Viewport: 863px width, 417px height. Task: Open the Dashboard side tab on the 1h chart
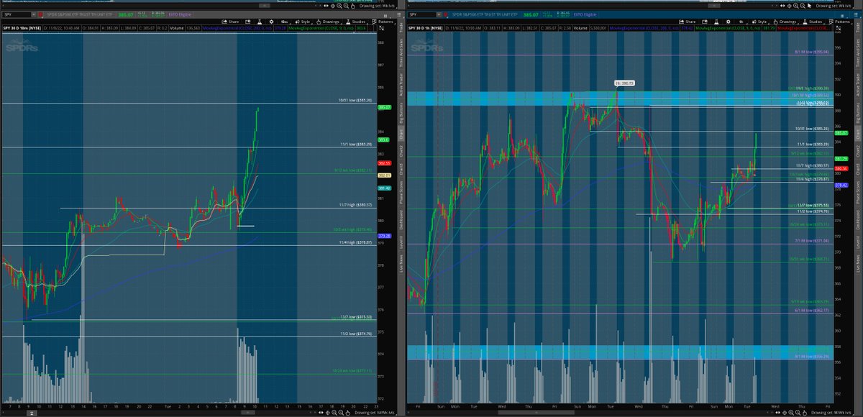pos(858,219)
